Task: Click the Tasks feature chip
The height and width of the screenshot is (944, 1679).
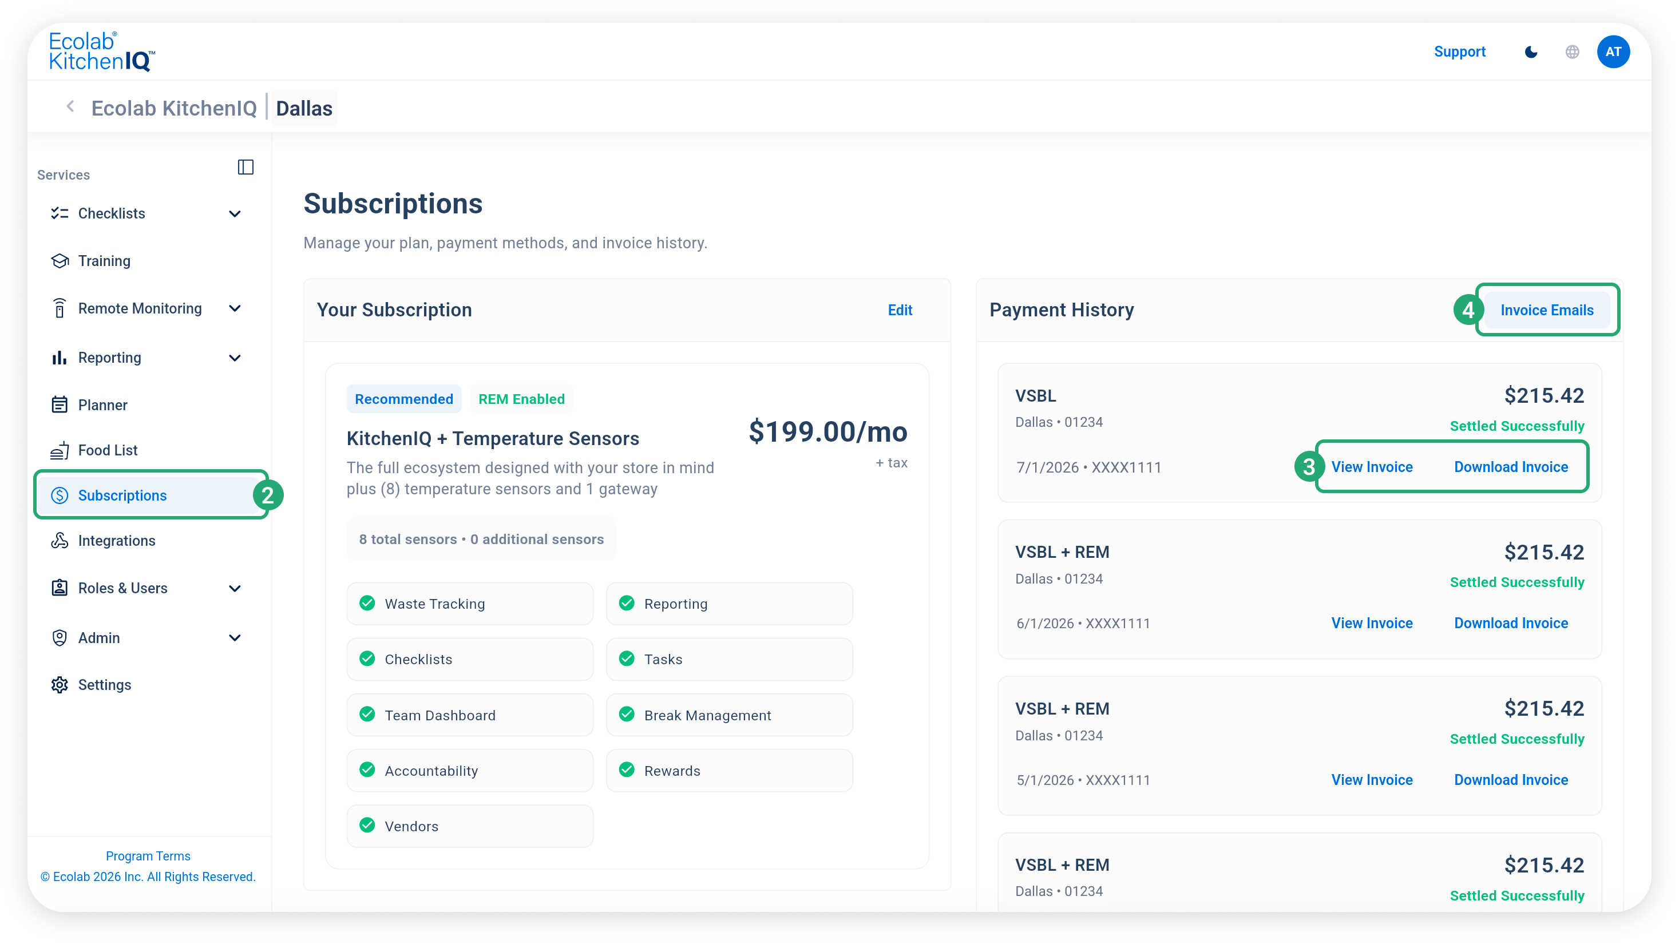Action: [730, 659]
